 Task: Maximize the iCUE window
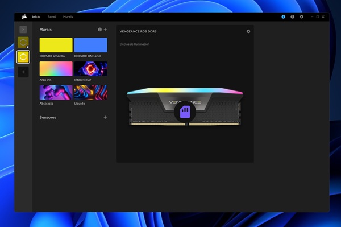click(x=318, y=16)
